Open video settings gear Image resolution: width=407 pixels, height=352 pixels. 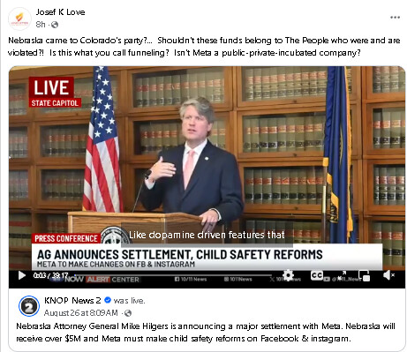(x=288, y=275)
